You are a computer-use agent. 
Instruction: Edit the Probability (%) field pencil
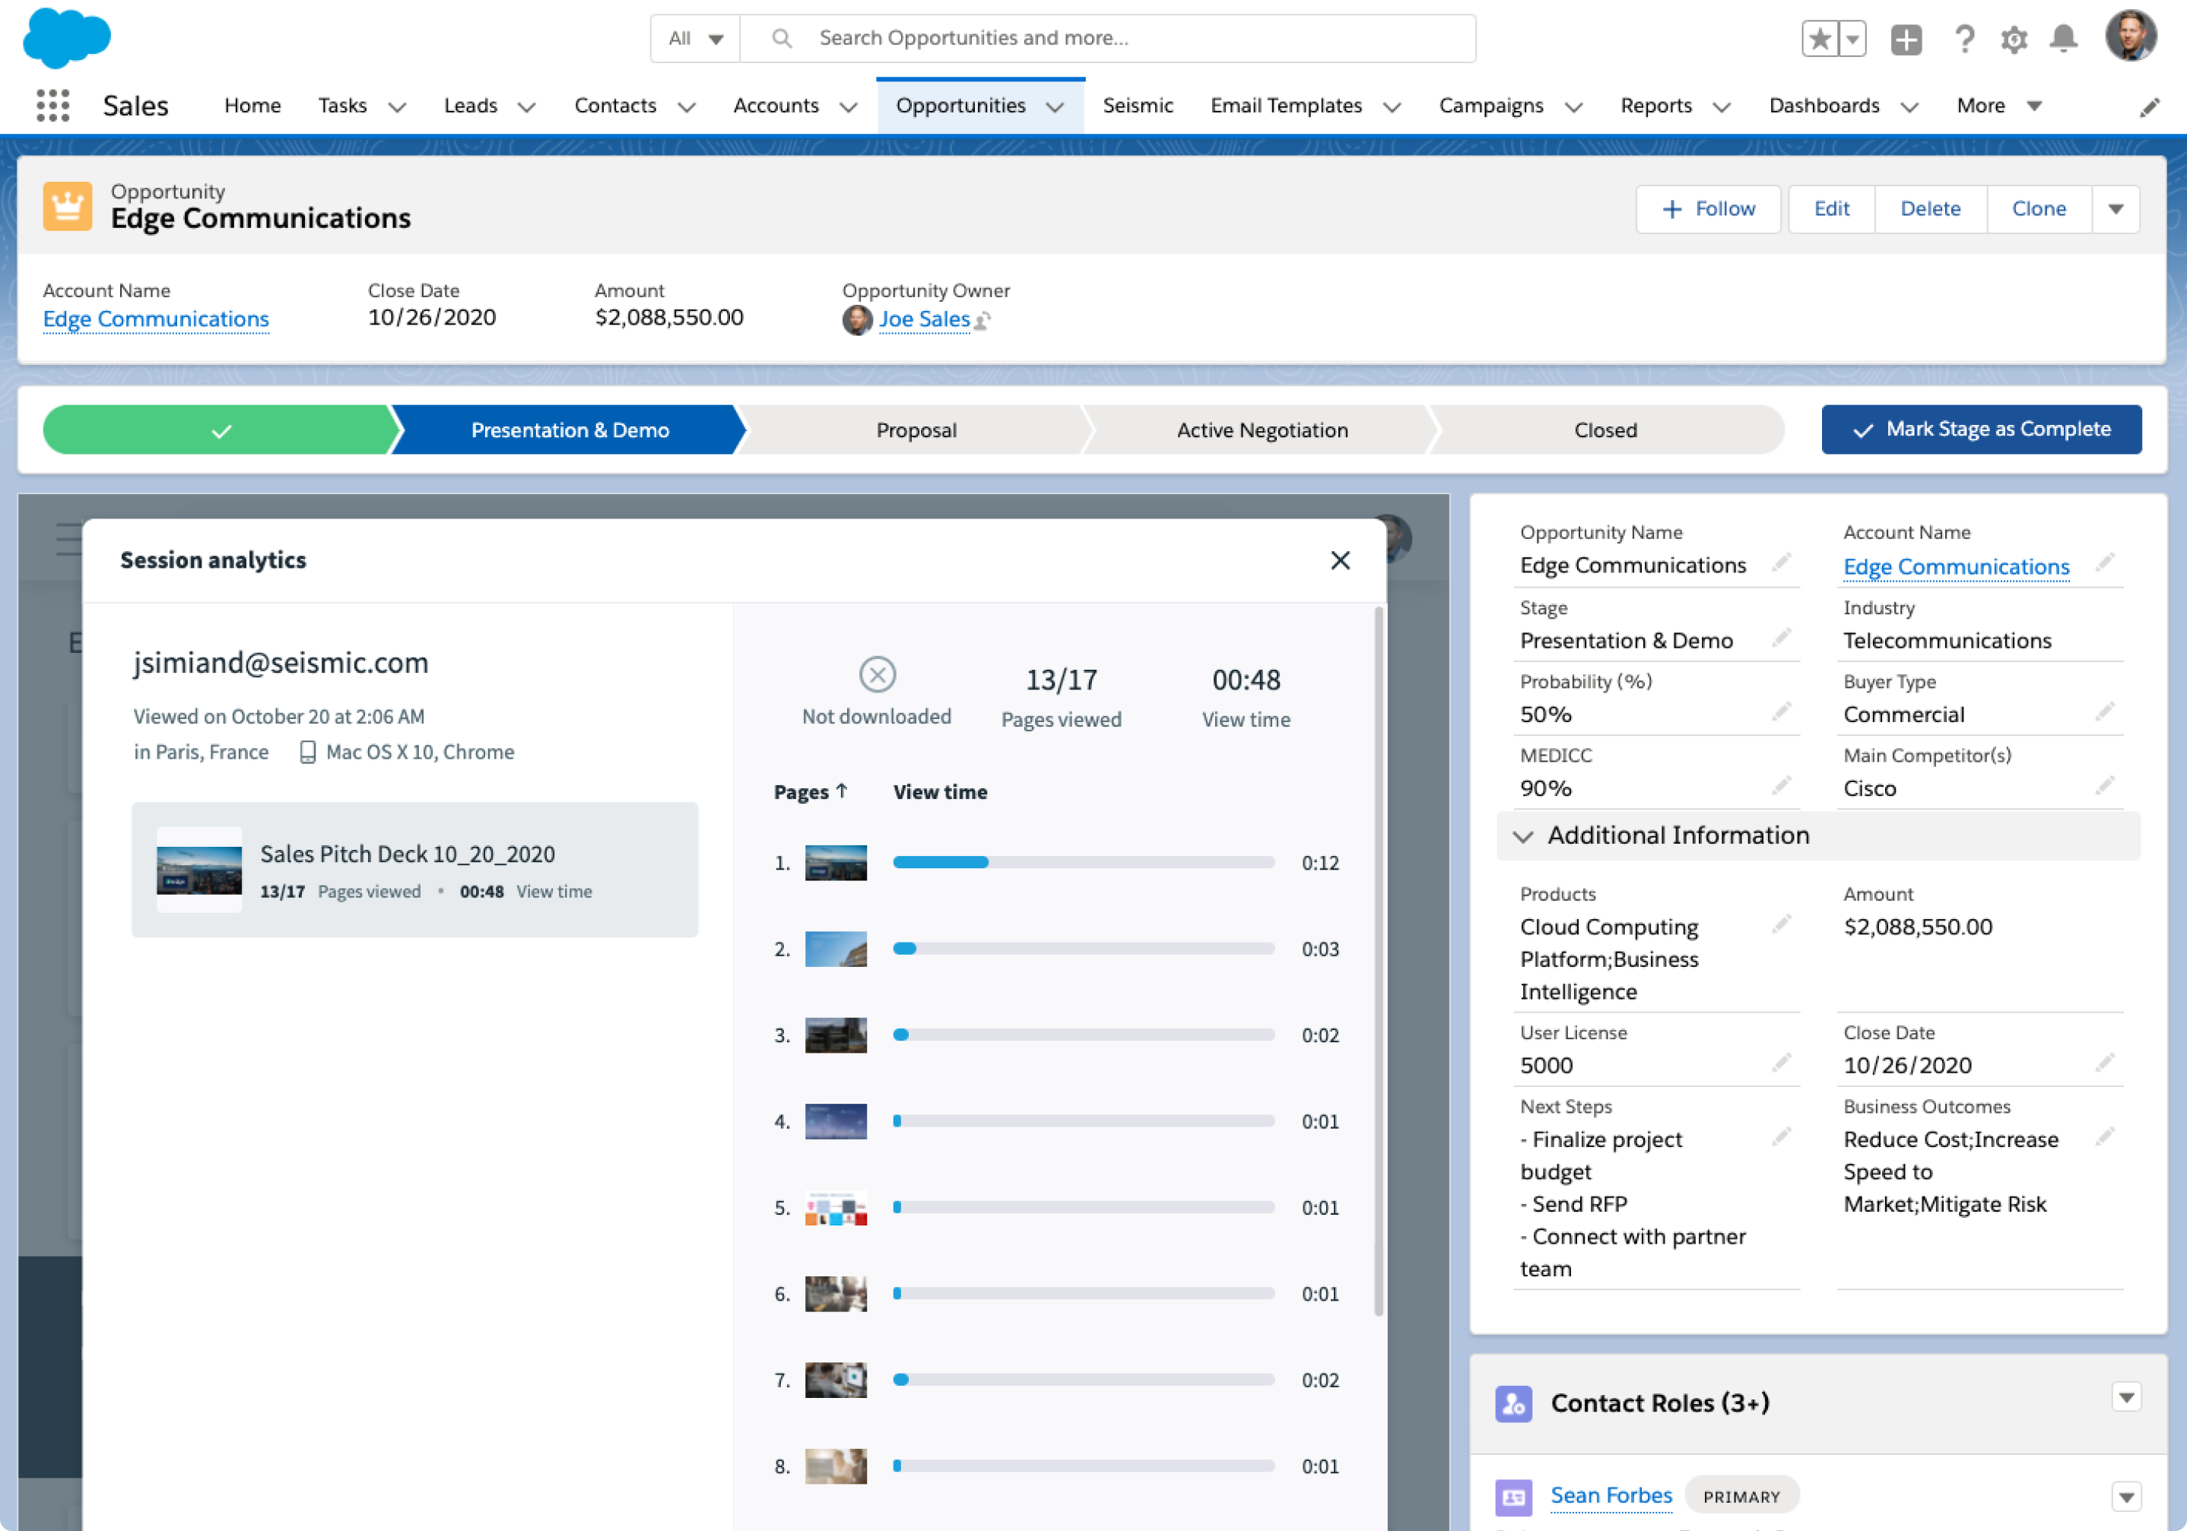(1781, 712)
